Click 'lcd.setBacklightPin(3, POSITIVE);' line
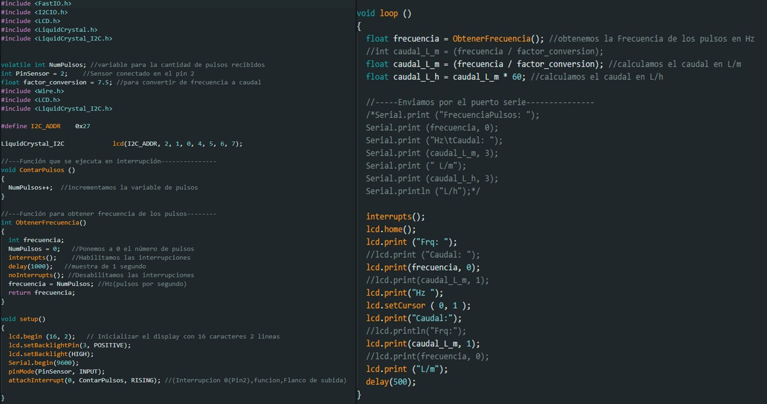 coord(69,345)
